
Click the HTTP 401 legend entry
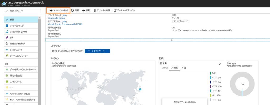click(216, 91)
